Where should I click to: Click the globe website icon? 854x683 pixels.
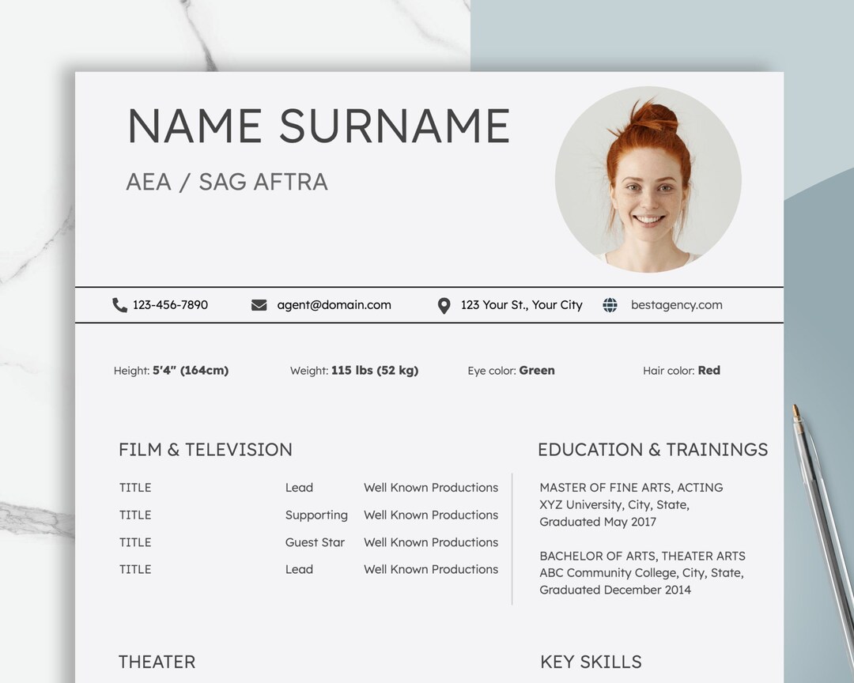click(x=610, y=304)
